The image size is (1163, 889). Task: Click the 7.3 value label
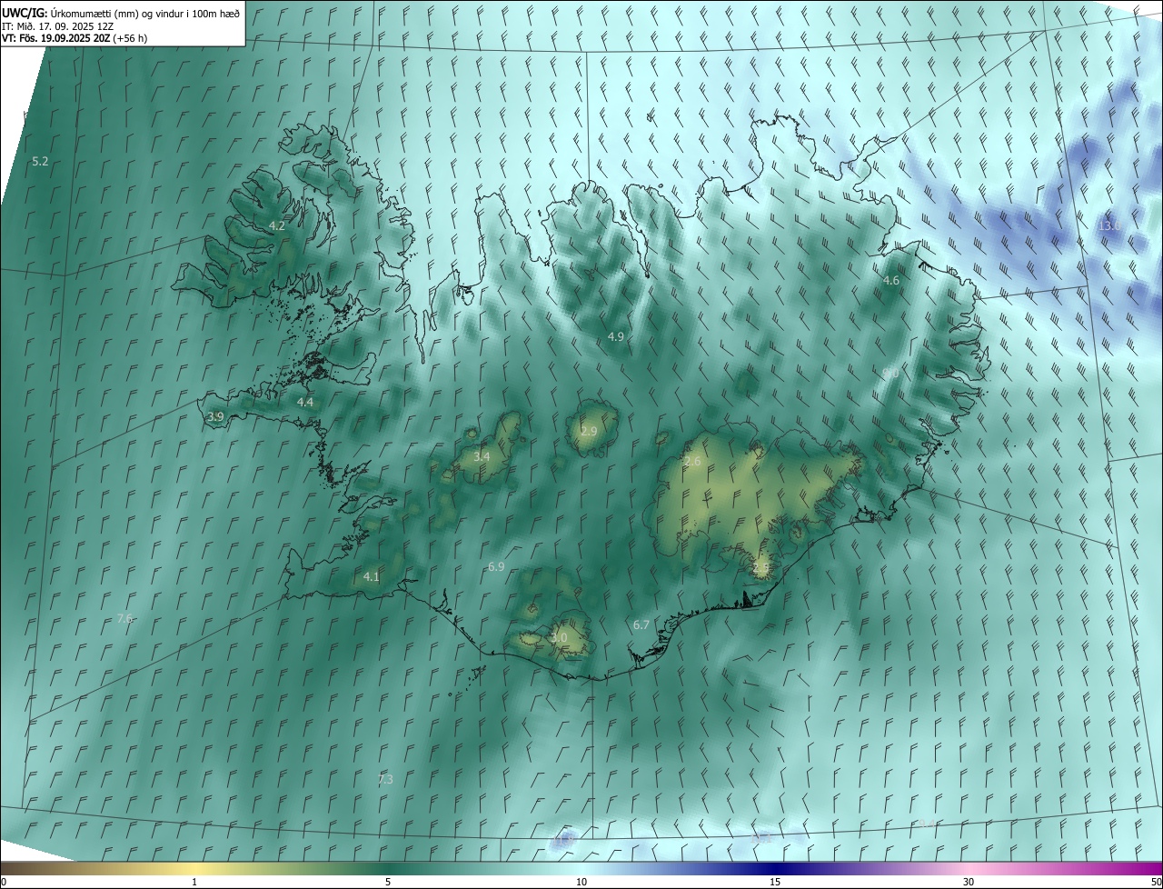[x=385, y=779]
